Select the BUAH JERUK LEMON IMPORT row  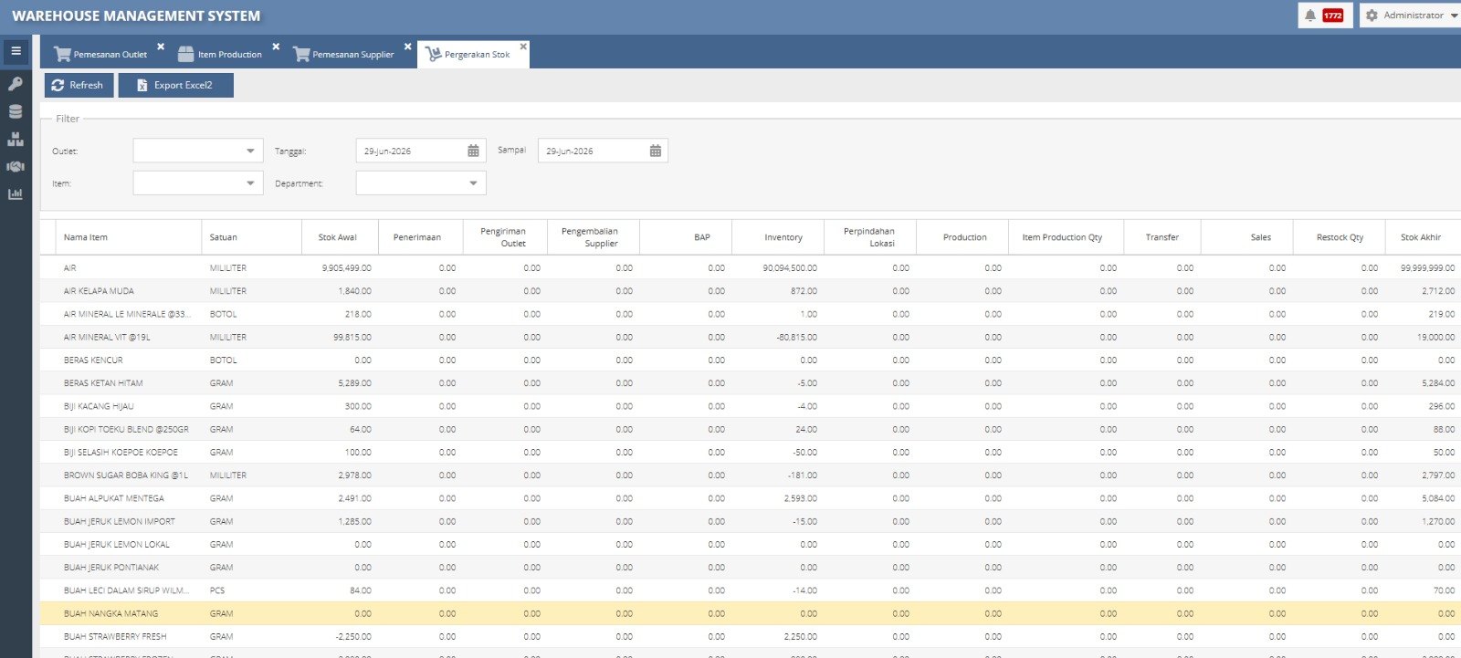tap(751, 521)
